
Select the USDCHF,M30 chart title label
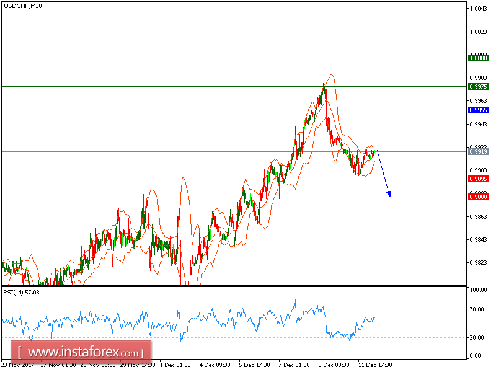[x=22, y=7]
